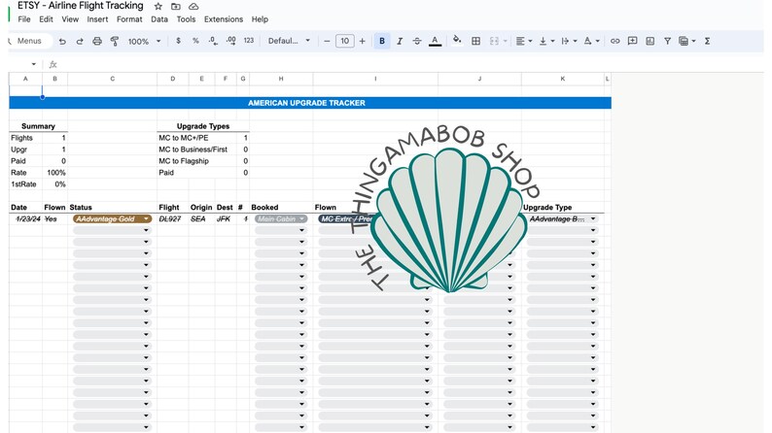772x433 pixels.
Task: Decrease decimal places
Action: click(213, 41)
